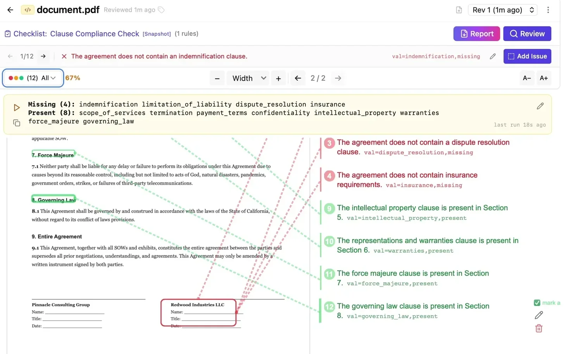
Task: Click the tag icon next to Reviewed
Action: coord(161,10)
